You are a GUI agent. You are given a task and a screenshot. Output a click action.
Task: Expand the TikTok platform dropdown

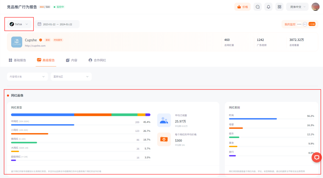click(x=19, y=24)
